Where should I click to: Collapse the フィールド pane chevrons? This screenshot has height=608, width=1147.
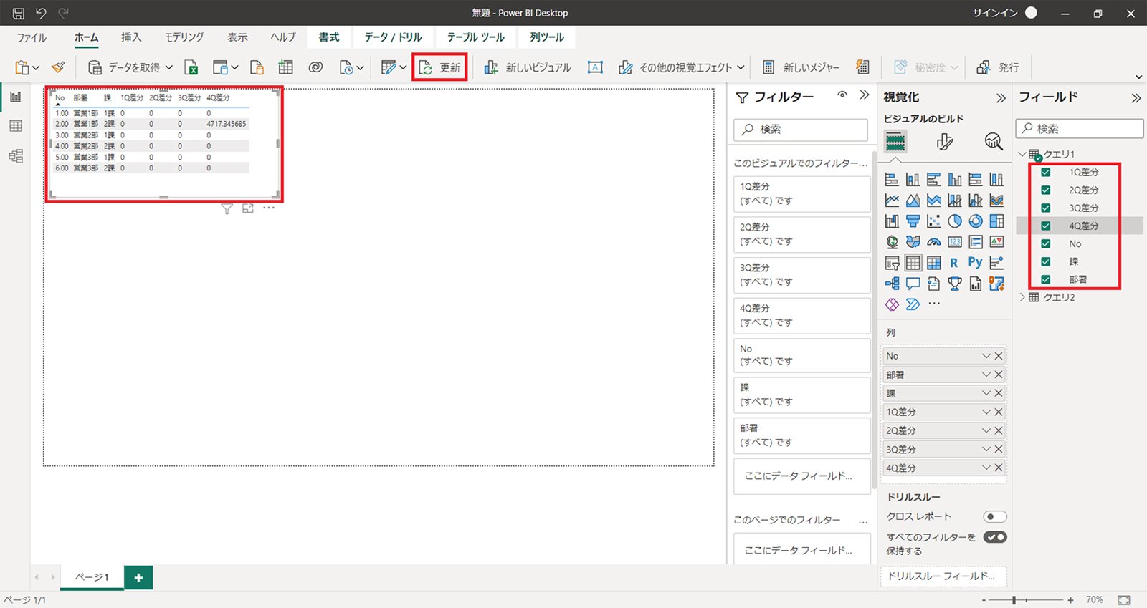point(1136,98)
